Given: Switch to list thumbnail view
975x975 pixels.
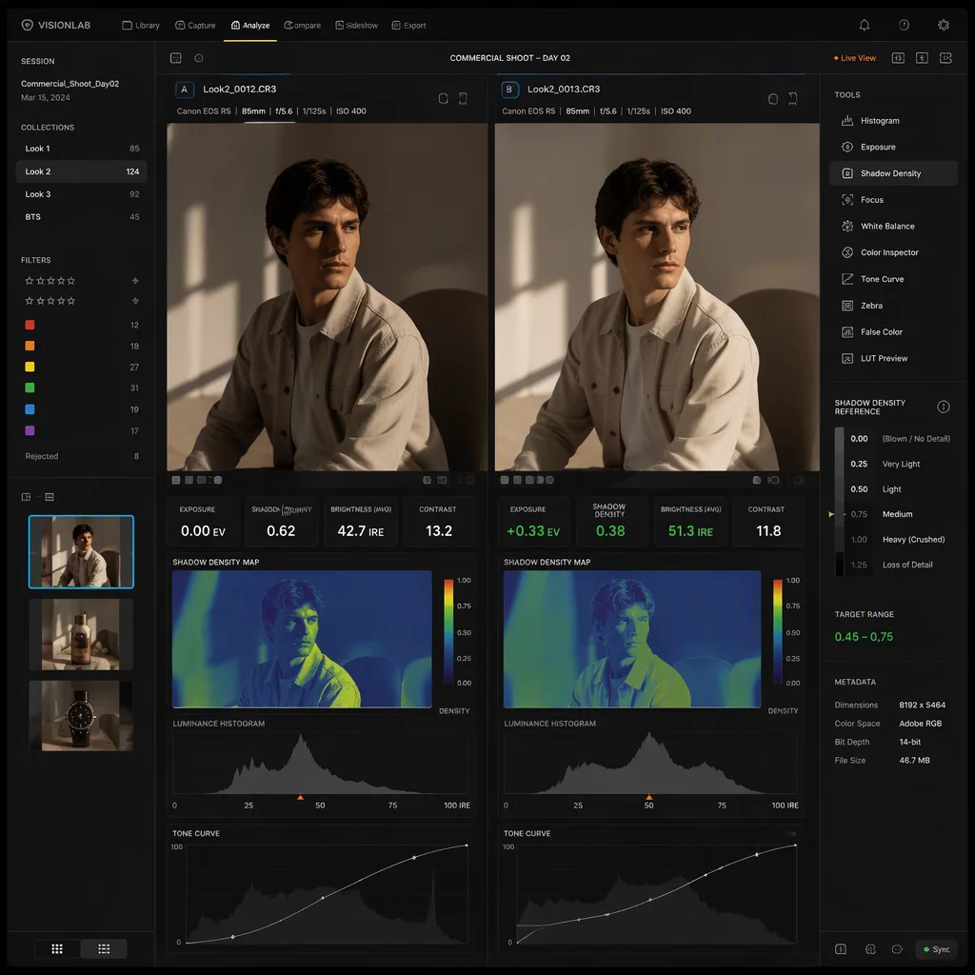Looking at the screenshot, I should click(x=104, y=948).
